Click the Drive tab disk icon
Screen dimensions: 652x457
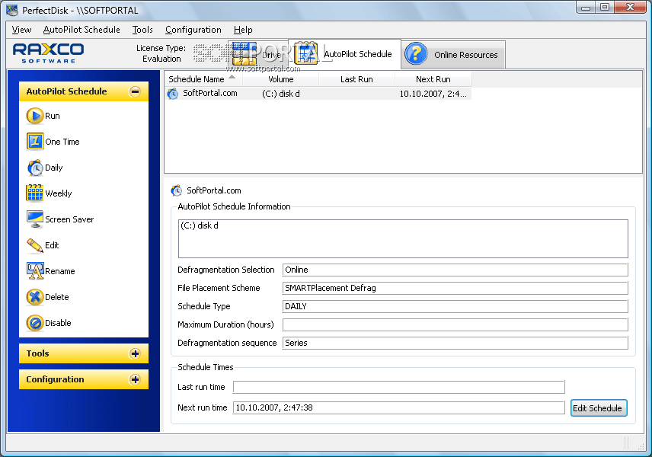pos(244,53)
